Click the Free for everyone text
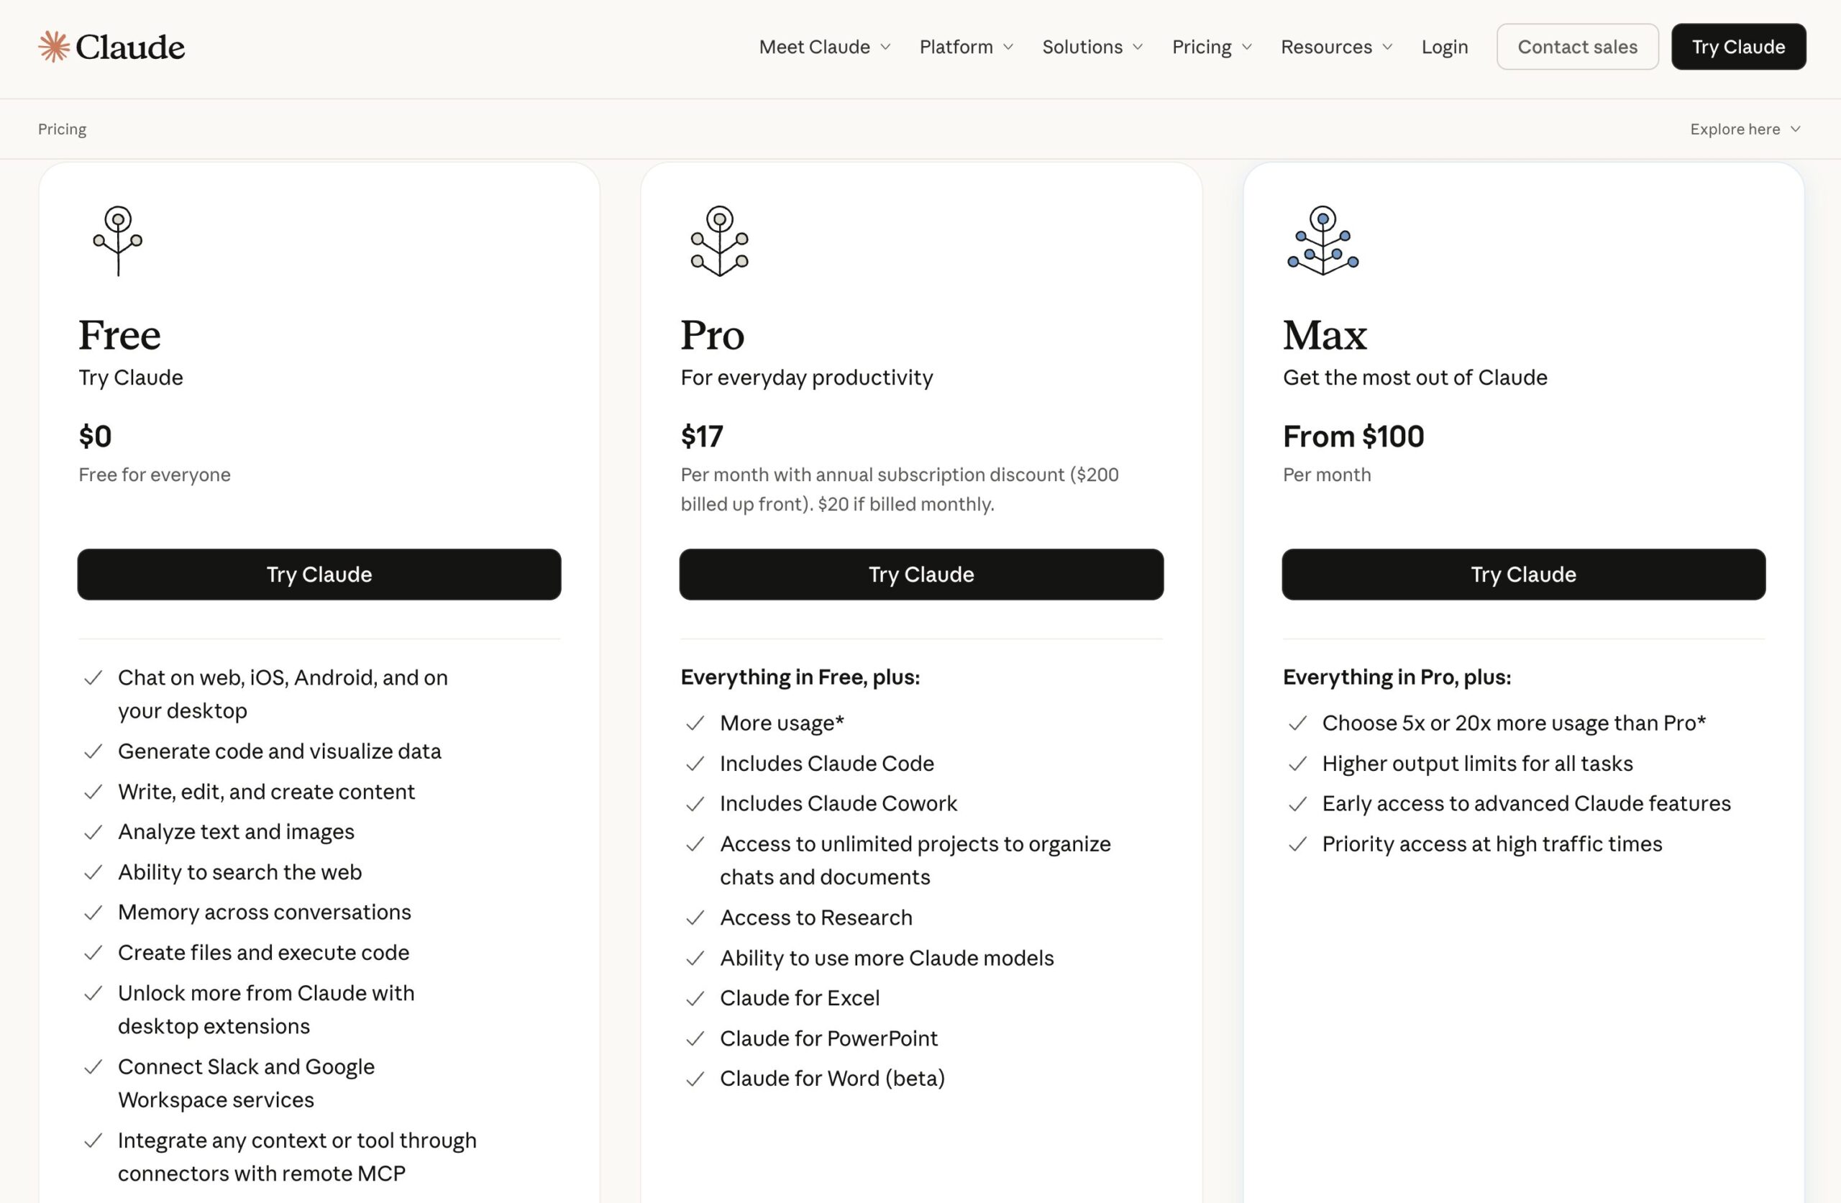 tap(155, 475)
